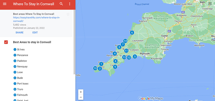Star this map as favorite
The width and height of the screenshot is (215, 101).
[68, 14]
